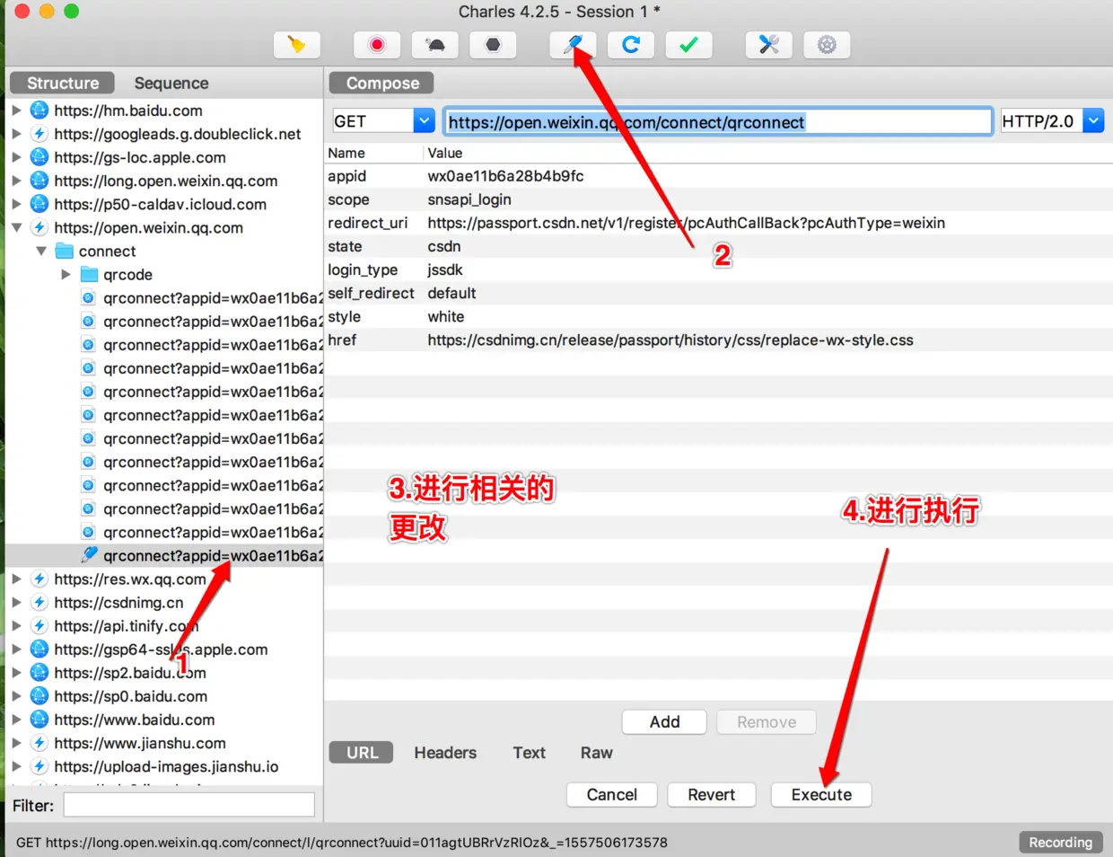This screenshot has height=857, width=1113.
Task: Click the lightning icon for upload-images.jianshu.io
Action: [x=39, y=766]
